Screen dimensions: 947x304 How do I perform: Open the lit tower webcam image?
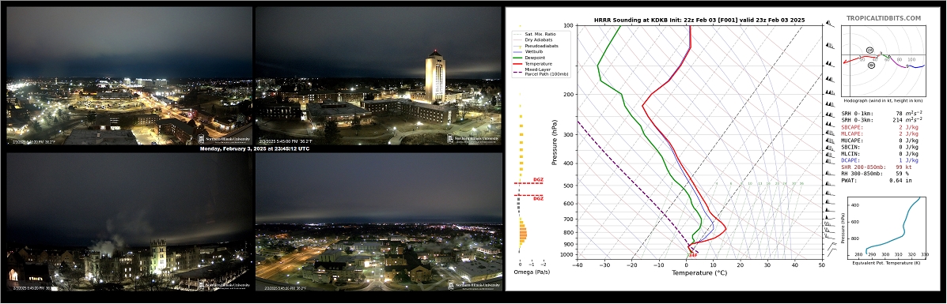pyautogui.click(x=378, y=76)
